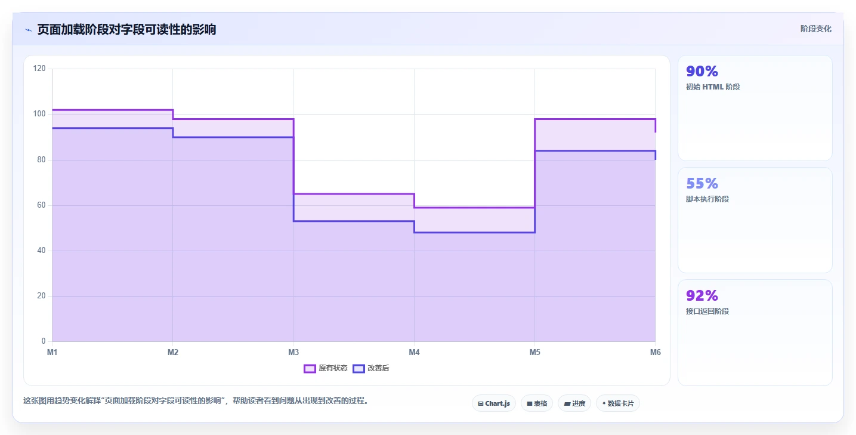Open the 55% 脚本执行阶段 card

(x=755, y=220)
